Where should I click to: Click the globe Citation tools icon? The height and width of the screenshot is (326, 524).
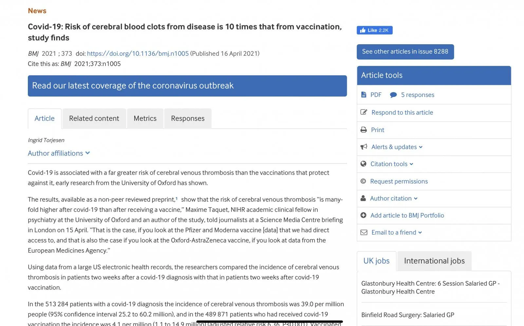pos(363,164)
